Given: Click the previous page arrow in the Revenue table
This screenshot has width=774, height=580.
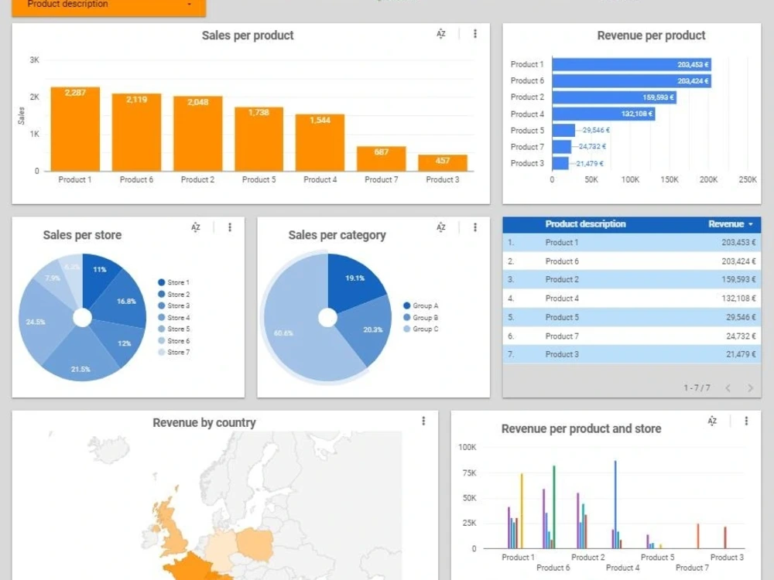Looking at the screenshot, I should pos(729,388).
